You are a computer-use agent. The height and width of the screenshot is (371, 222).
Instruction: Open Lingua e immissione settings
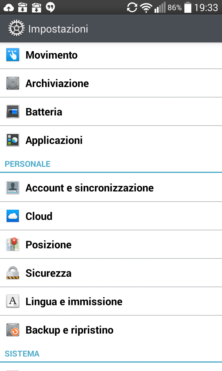click(74, 302)
